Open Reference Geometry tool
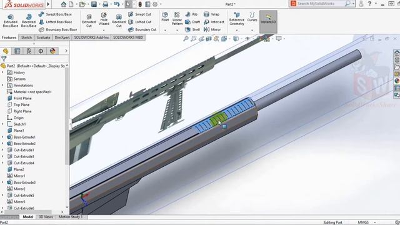Screen dimensions: 400x225 [x=237, y=19]
